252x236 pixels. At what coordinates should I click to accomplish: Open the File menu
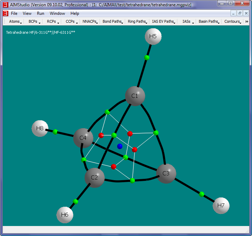[x=14, y=13]
